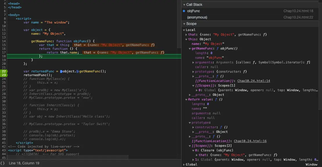Image resolution: width=322 pixels, height=167 pixels.
Task: Click the pretty-print braces icon in status bar
Action: [x=2, y=163]
